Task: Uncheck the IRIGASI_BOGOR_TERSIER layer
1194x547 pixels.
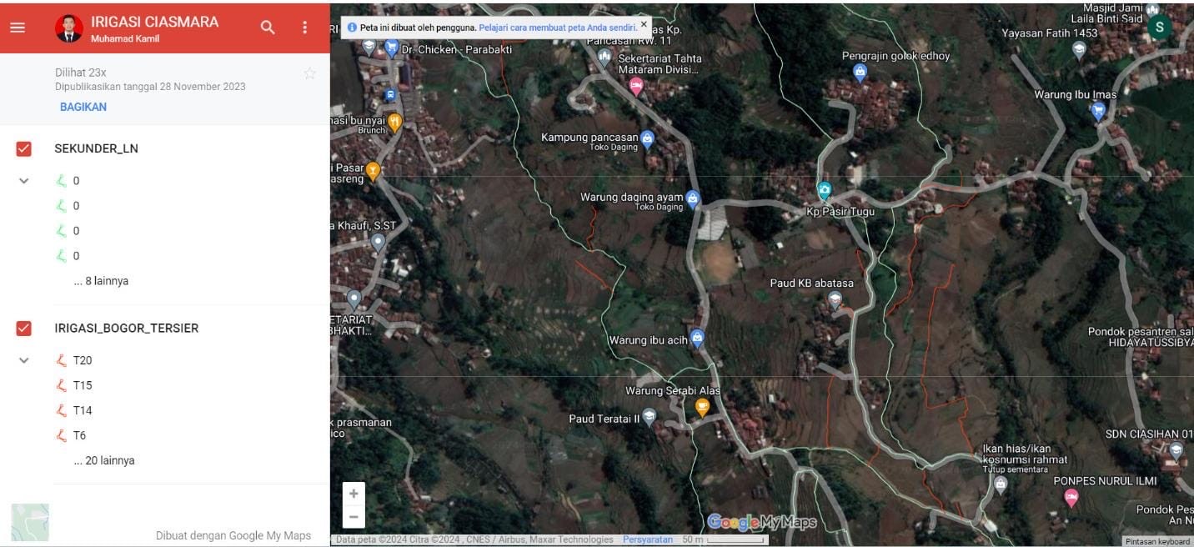Action: pyautogui.click(x=23, y=327)
